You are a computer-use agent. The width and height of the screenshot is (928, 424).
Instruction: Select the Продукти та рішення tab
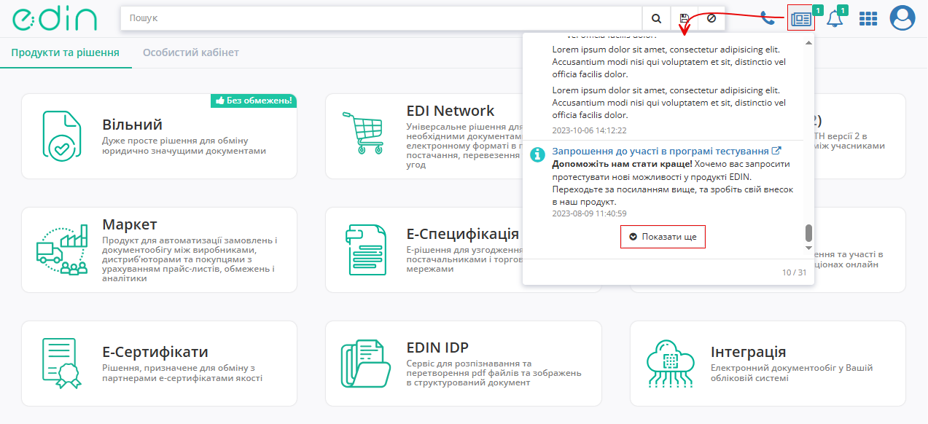(66, 52)
